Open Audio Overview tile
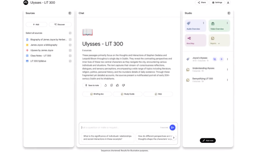Image resolution: width=256 pixels, height=153 pixels. point(195,26)
